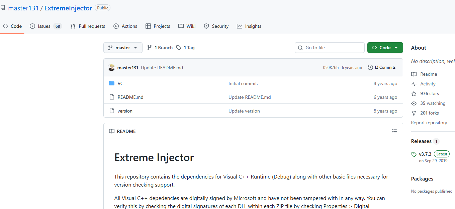
Task: Select the fork icon showing 201 forks
Action: click(414, 113)
